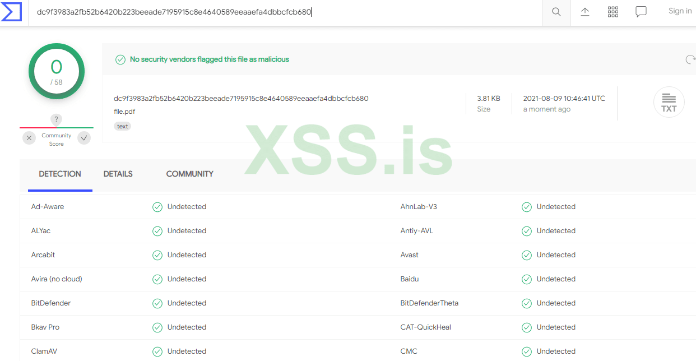Switch to the DETAILS tab

[118, 174]
